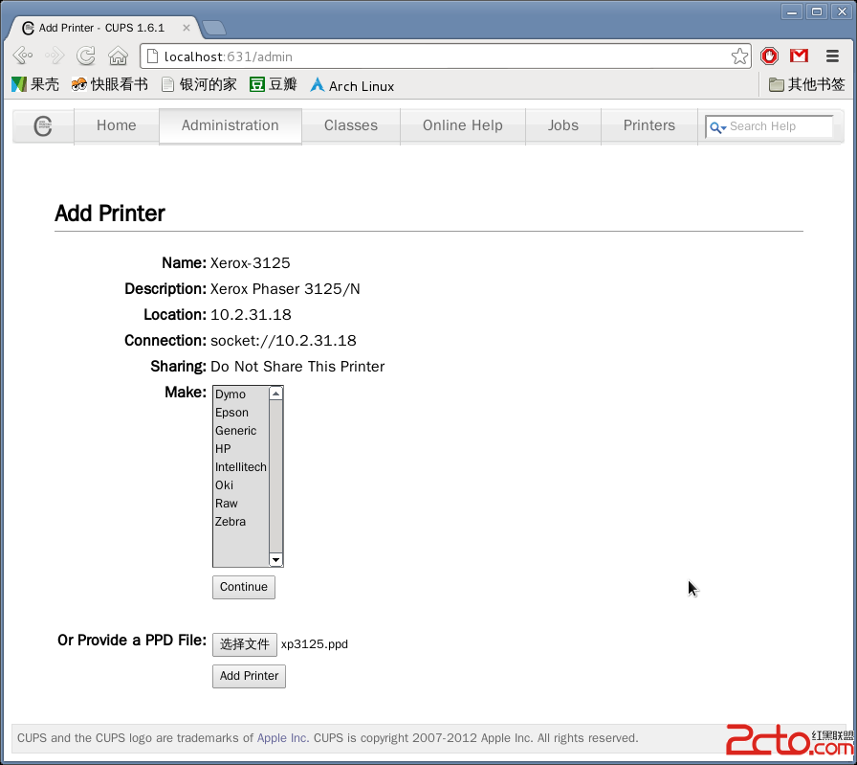Maximize the browser window

pyautogui.click(x=817, y=11)
